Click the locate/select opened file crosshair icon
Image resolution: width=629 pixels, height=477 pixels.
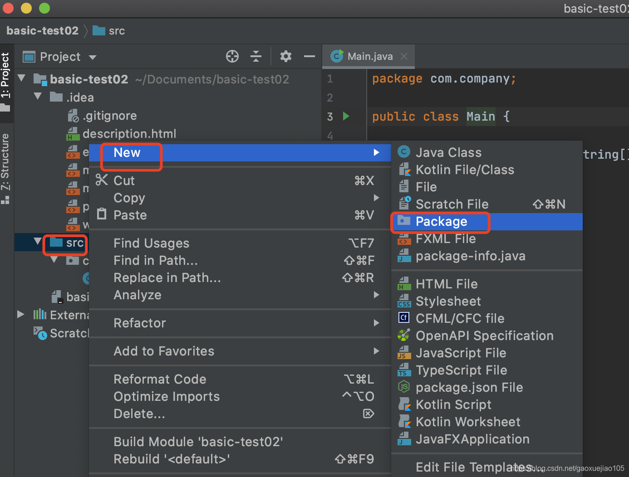[232, 56]
